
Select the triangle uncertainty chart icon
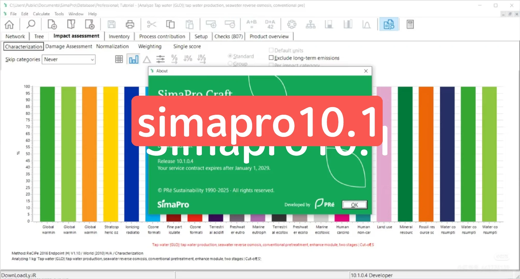tap(147, 59)
